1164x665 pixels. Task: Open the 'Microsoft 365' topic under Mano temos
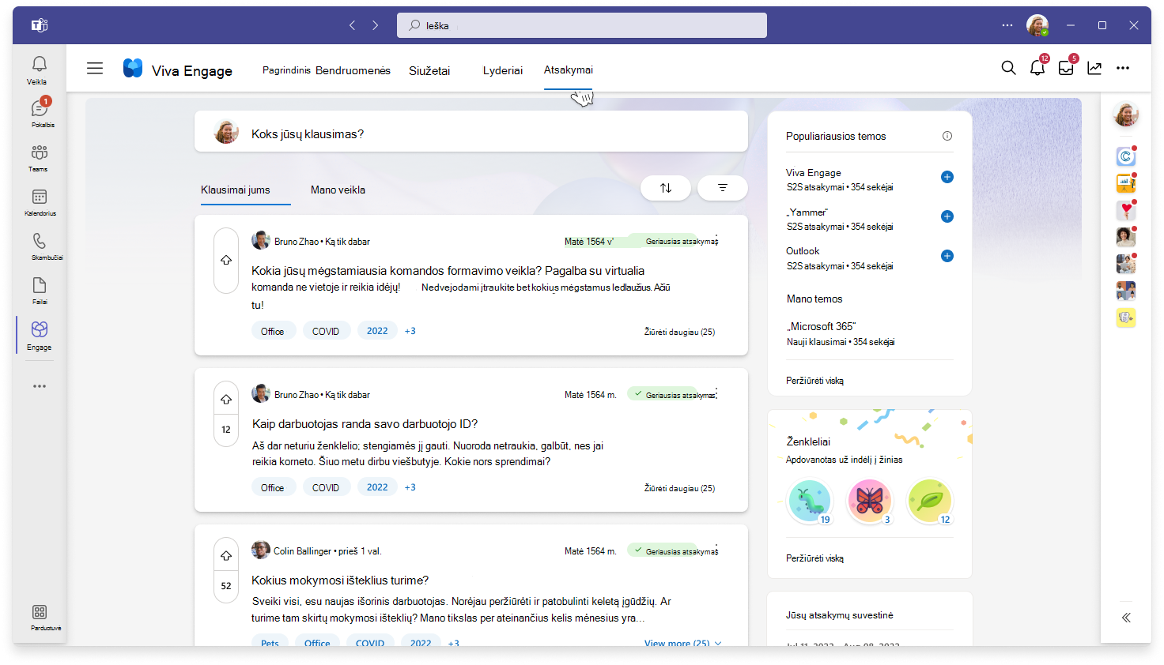(x=821, y=326)
